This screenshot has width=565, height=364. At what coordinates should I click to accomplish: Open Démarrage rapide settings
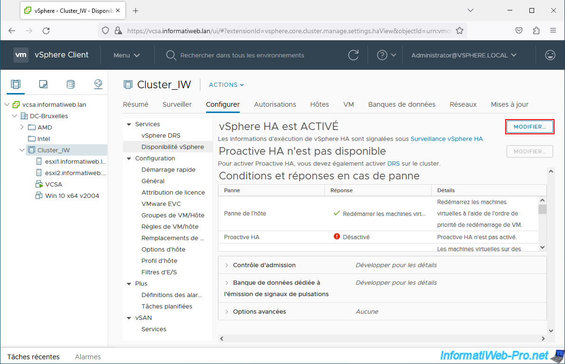tap(168, 170)
